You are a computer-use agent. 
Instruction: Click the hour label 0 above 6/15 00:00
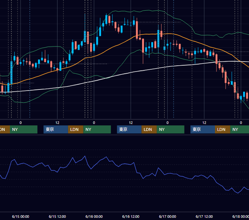click(21, 123)
